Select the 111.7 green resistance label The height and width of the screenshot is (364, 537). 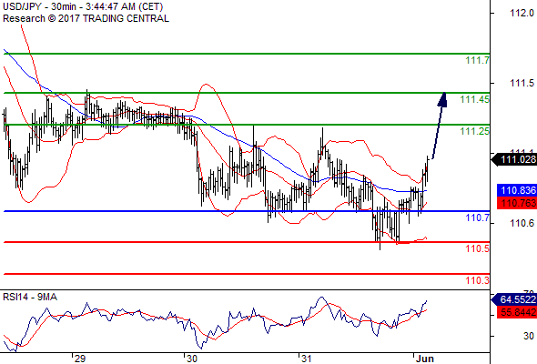477,60
